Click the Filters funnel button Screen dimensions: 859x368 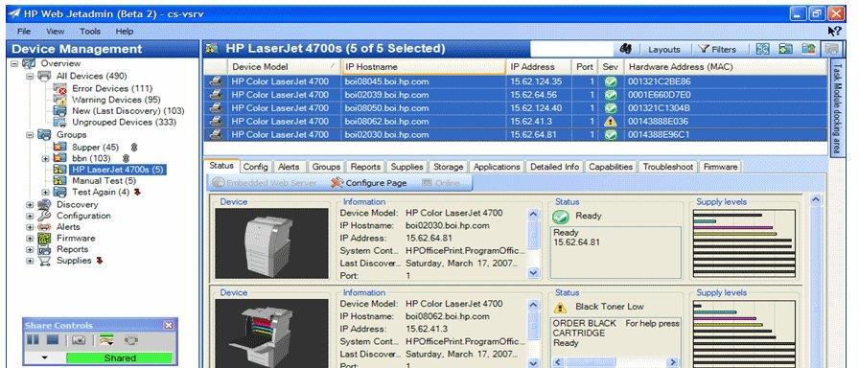(717, 49)
